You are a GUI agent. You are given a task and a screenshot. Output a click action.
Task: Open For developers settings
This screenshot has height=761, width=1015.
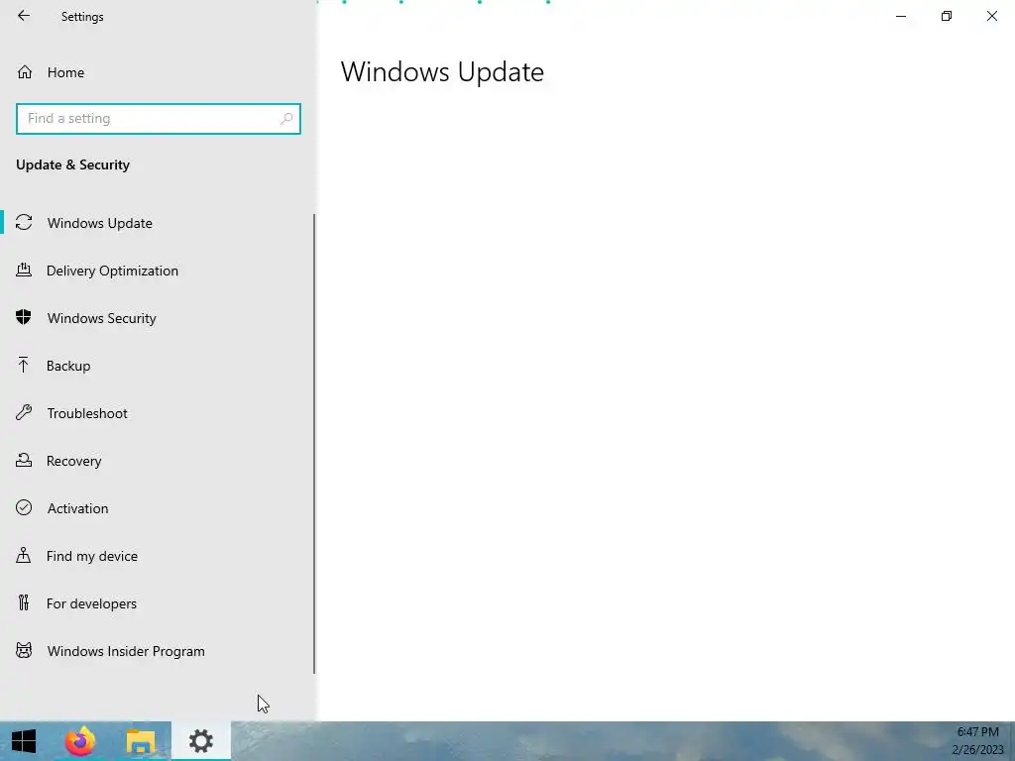(x=157, y=603)
